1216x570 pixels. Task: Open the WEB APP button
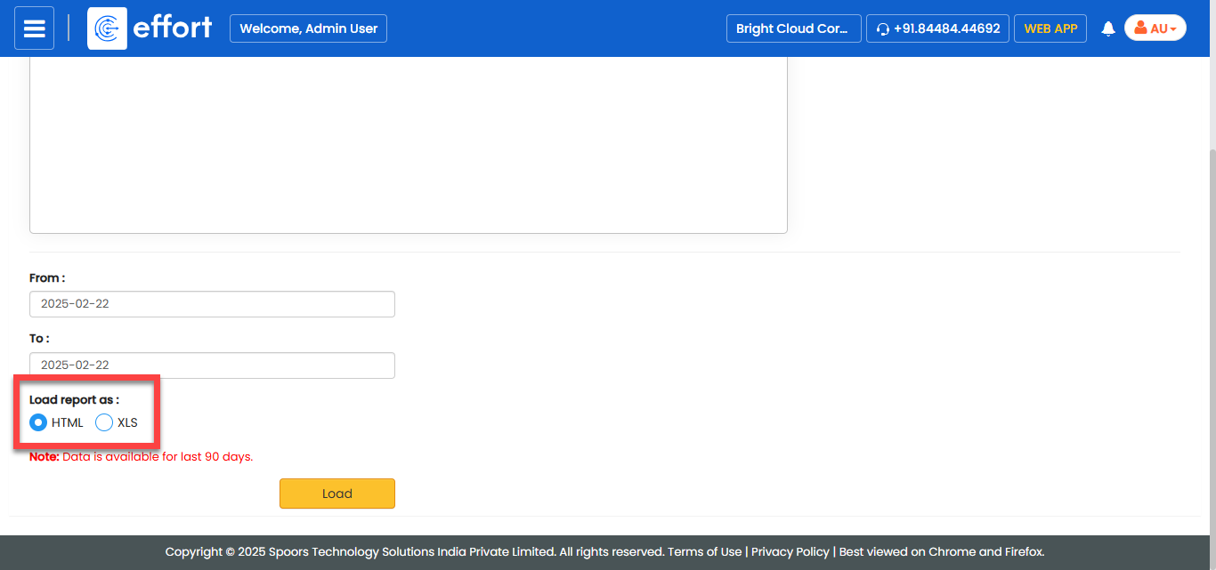click(x=1050, y=28)
